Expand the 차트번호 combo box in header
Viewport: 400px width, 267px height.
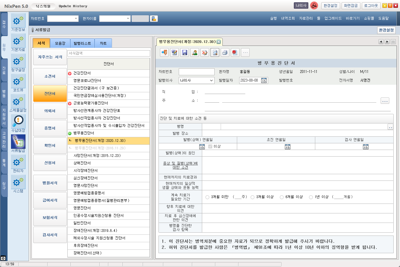click(76, 18)
